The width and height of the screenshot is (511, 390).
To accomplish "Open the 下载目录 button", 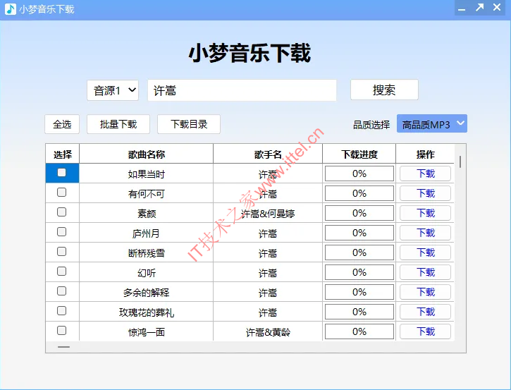I will coord(189,124).
